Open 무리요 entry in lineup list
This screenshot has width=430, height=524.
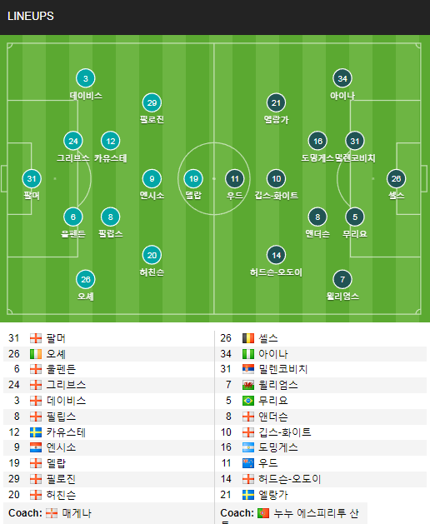pos(321,401)
